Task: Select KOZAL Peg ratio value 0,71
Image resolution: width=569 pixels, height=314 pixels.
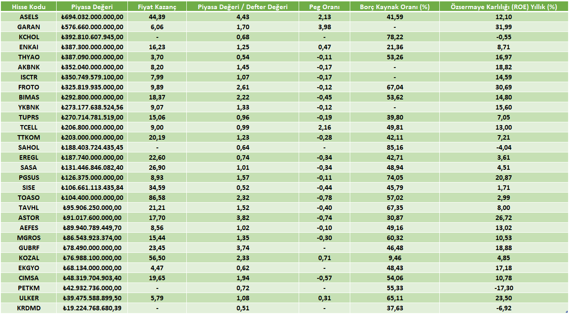Action: coord(324,258)
